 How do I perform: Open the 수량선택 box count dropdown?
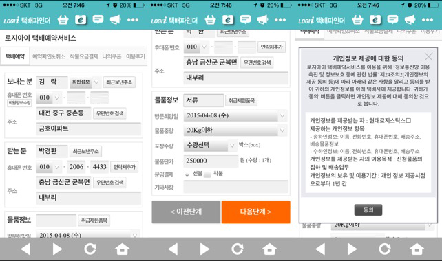click(210, 145)
